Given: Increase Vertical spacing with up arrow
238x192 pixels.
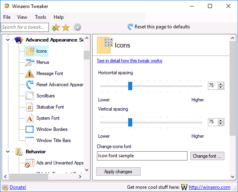Looking at the screenshot, I should pos(221,121).
